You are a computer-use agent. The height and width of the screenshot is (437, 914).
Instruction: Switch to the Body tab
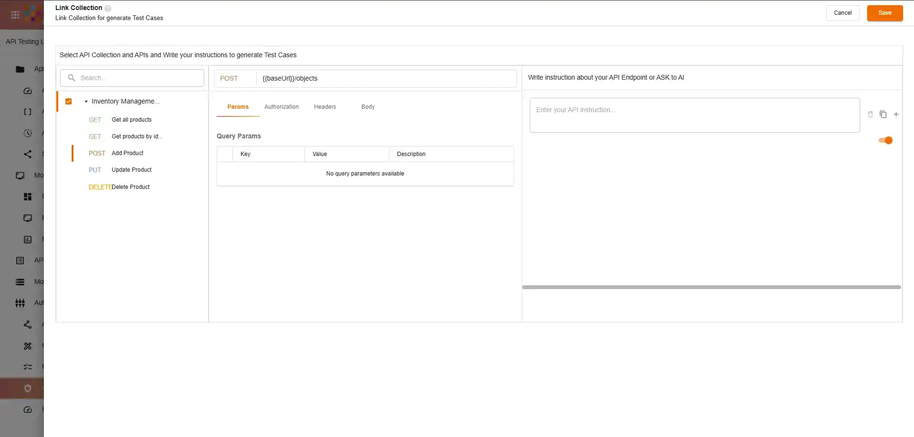pyautogui.click(x=368, y=107)
